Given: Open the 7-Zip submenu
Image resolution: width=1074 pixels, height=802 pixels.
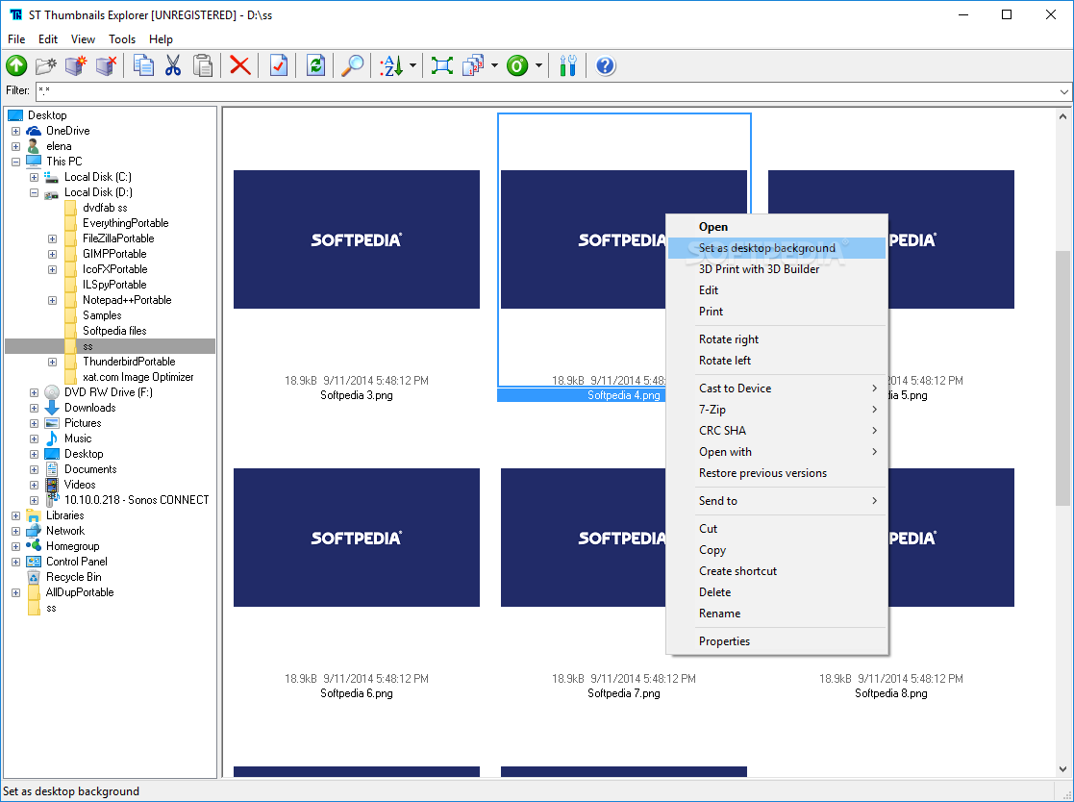Looking at the screenshot, I should click(x=777, y=410).
